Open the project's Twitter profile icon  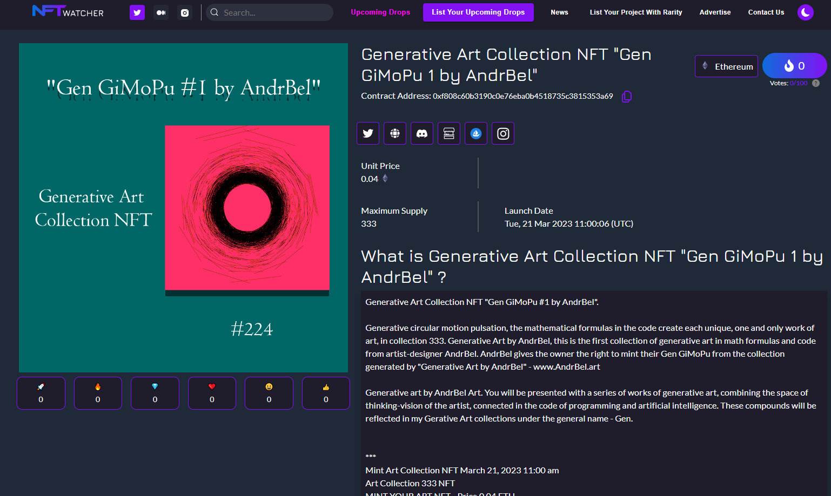tap(368, 133)
